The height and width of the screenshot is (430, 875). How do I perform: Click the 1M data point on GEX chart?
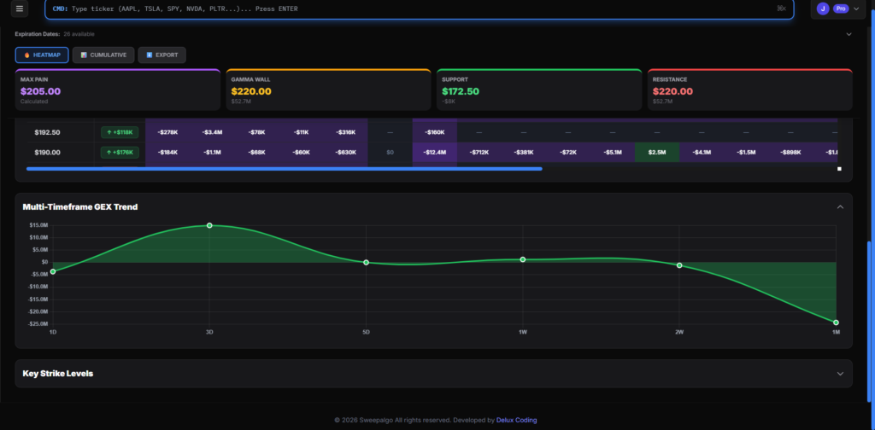tap(836, 322)
